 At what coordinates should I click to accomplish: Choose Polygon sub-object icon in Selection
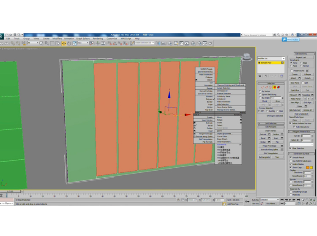275,87
